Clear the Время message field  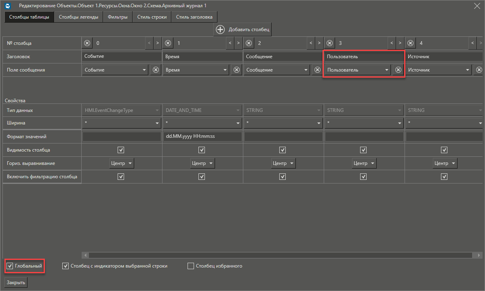point(237,70)
